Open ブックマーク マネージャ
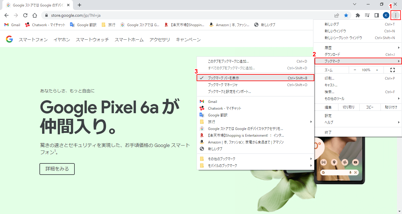 pyautogui.click(x=255, y=85)
